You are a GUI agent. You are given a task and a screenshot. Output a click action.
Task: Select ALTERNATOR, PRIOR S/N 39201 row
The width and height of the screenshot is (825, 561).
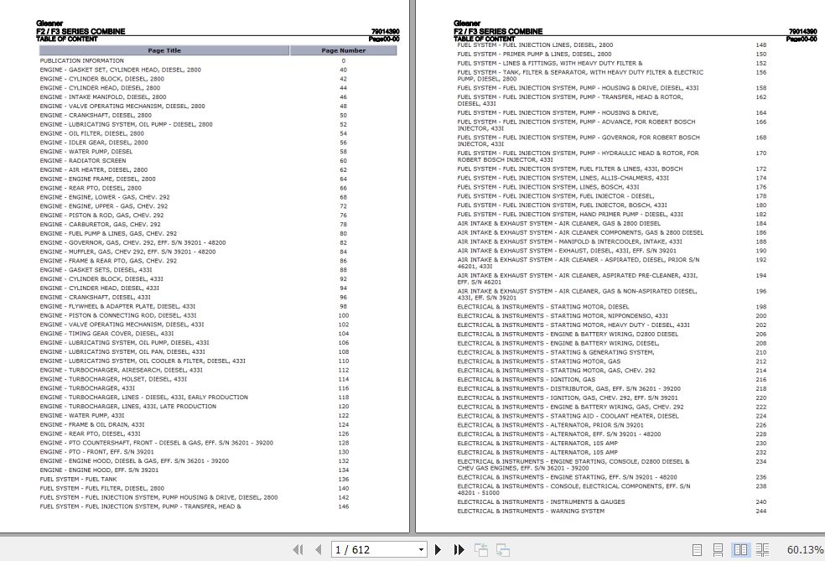[x=551, y=425]
